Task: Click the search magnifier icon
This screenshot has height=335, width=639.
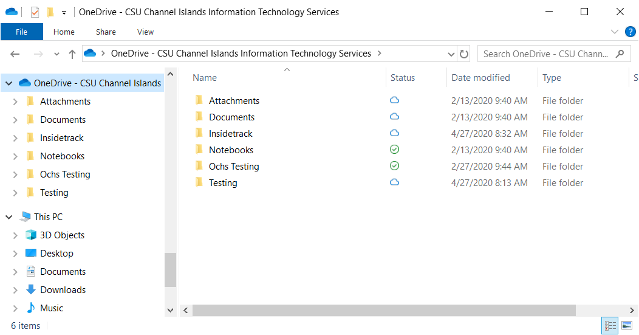Action: pyautogui.click(x=620, y=54)
